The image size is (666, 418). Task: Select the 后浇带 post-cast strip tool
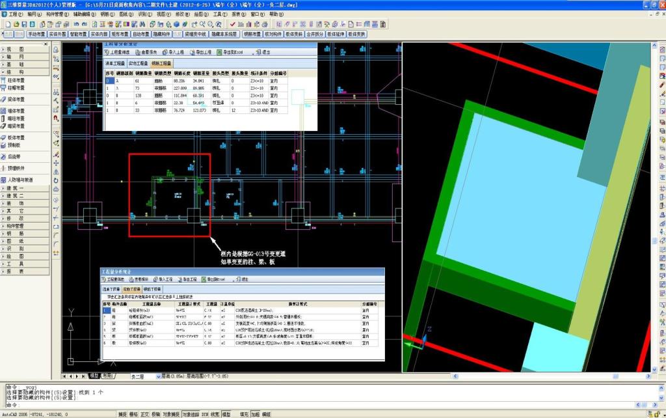tap(14, 157)
